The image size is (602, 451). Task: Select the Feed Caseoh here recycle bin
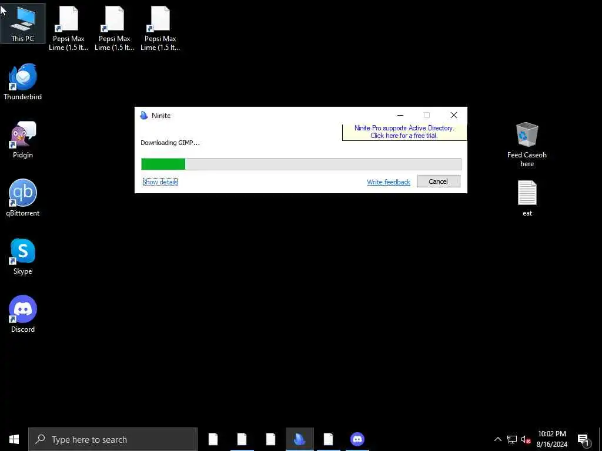[x=527, y=144]
